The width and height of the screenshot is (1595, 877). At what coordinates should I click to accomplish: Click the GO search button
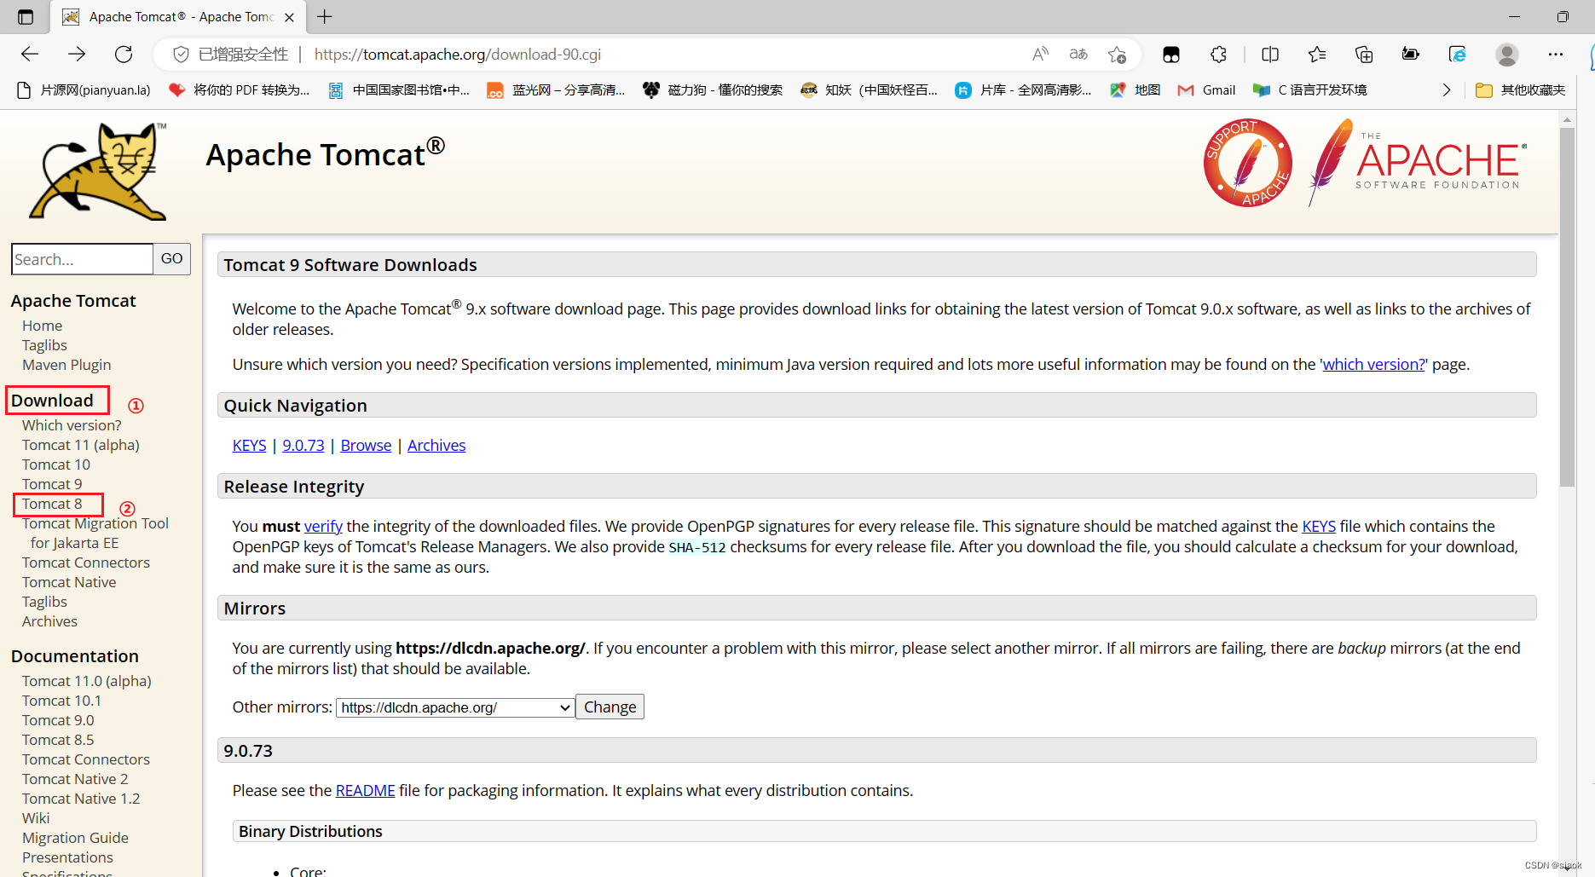[171, 259]
